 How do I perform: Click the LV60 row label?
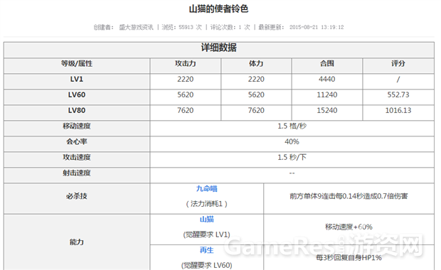77,95
